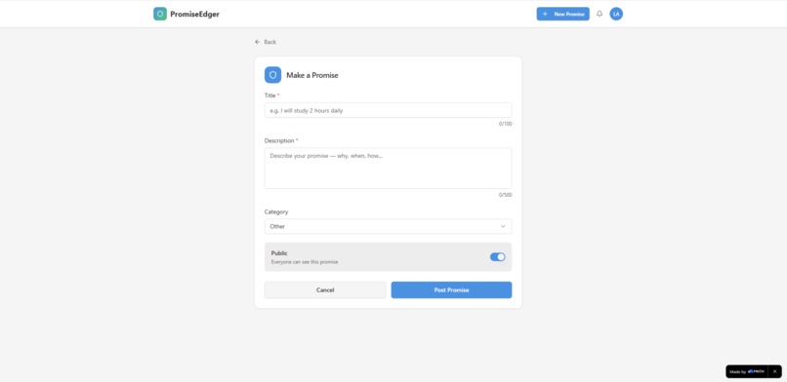Open the LA user avatar menu
The height and width of the screenshot is (382, 787).
(x=616, y=14)
